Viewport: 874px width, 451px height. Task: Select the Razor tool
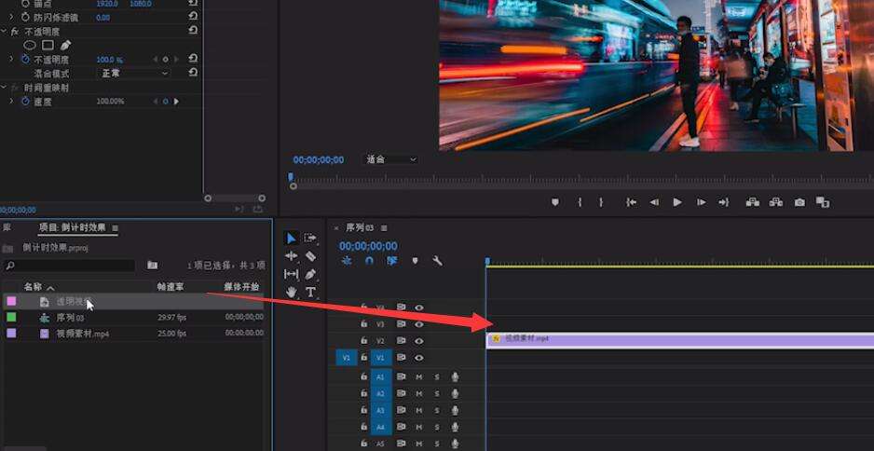pyautogui.click(x=310, y=256)
